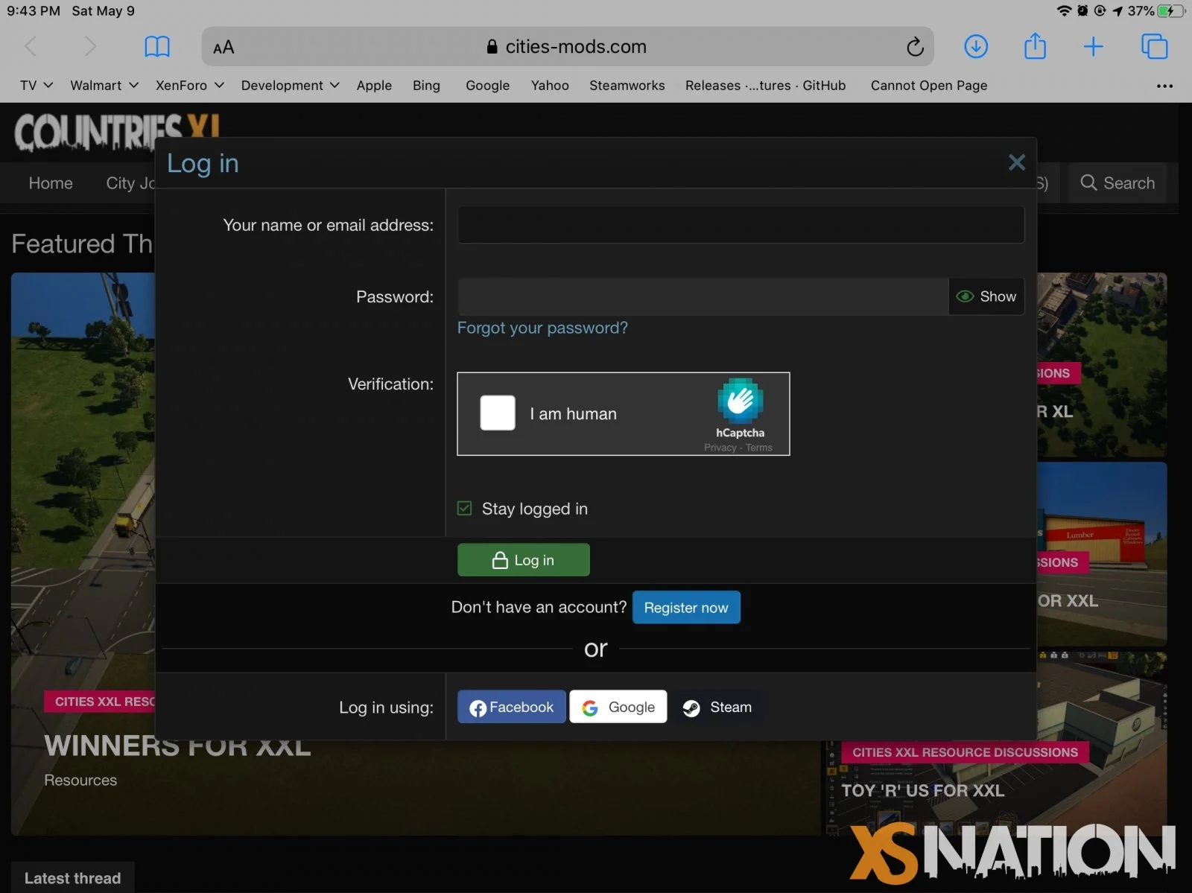Uncheck Stay logged in
This screenshot has height=893, width=1192.
[464, 508]
